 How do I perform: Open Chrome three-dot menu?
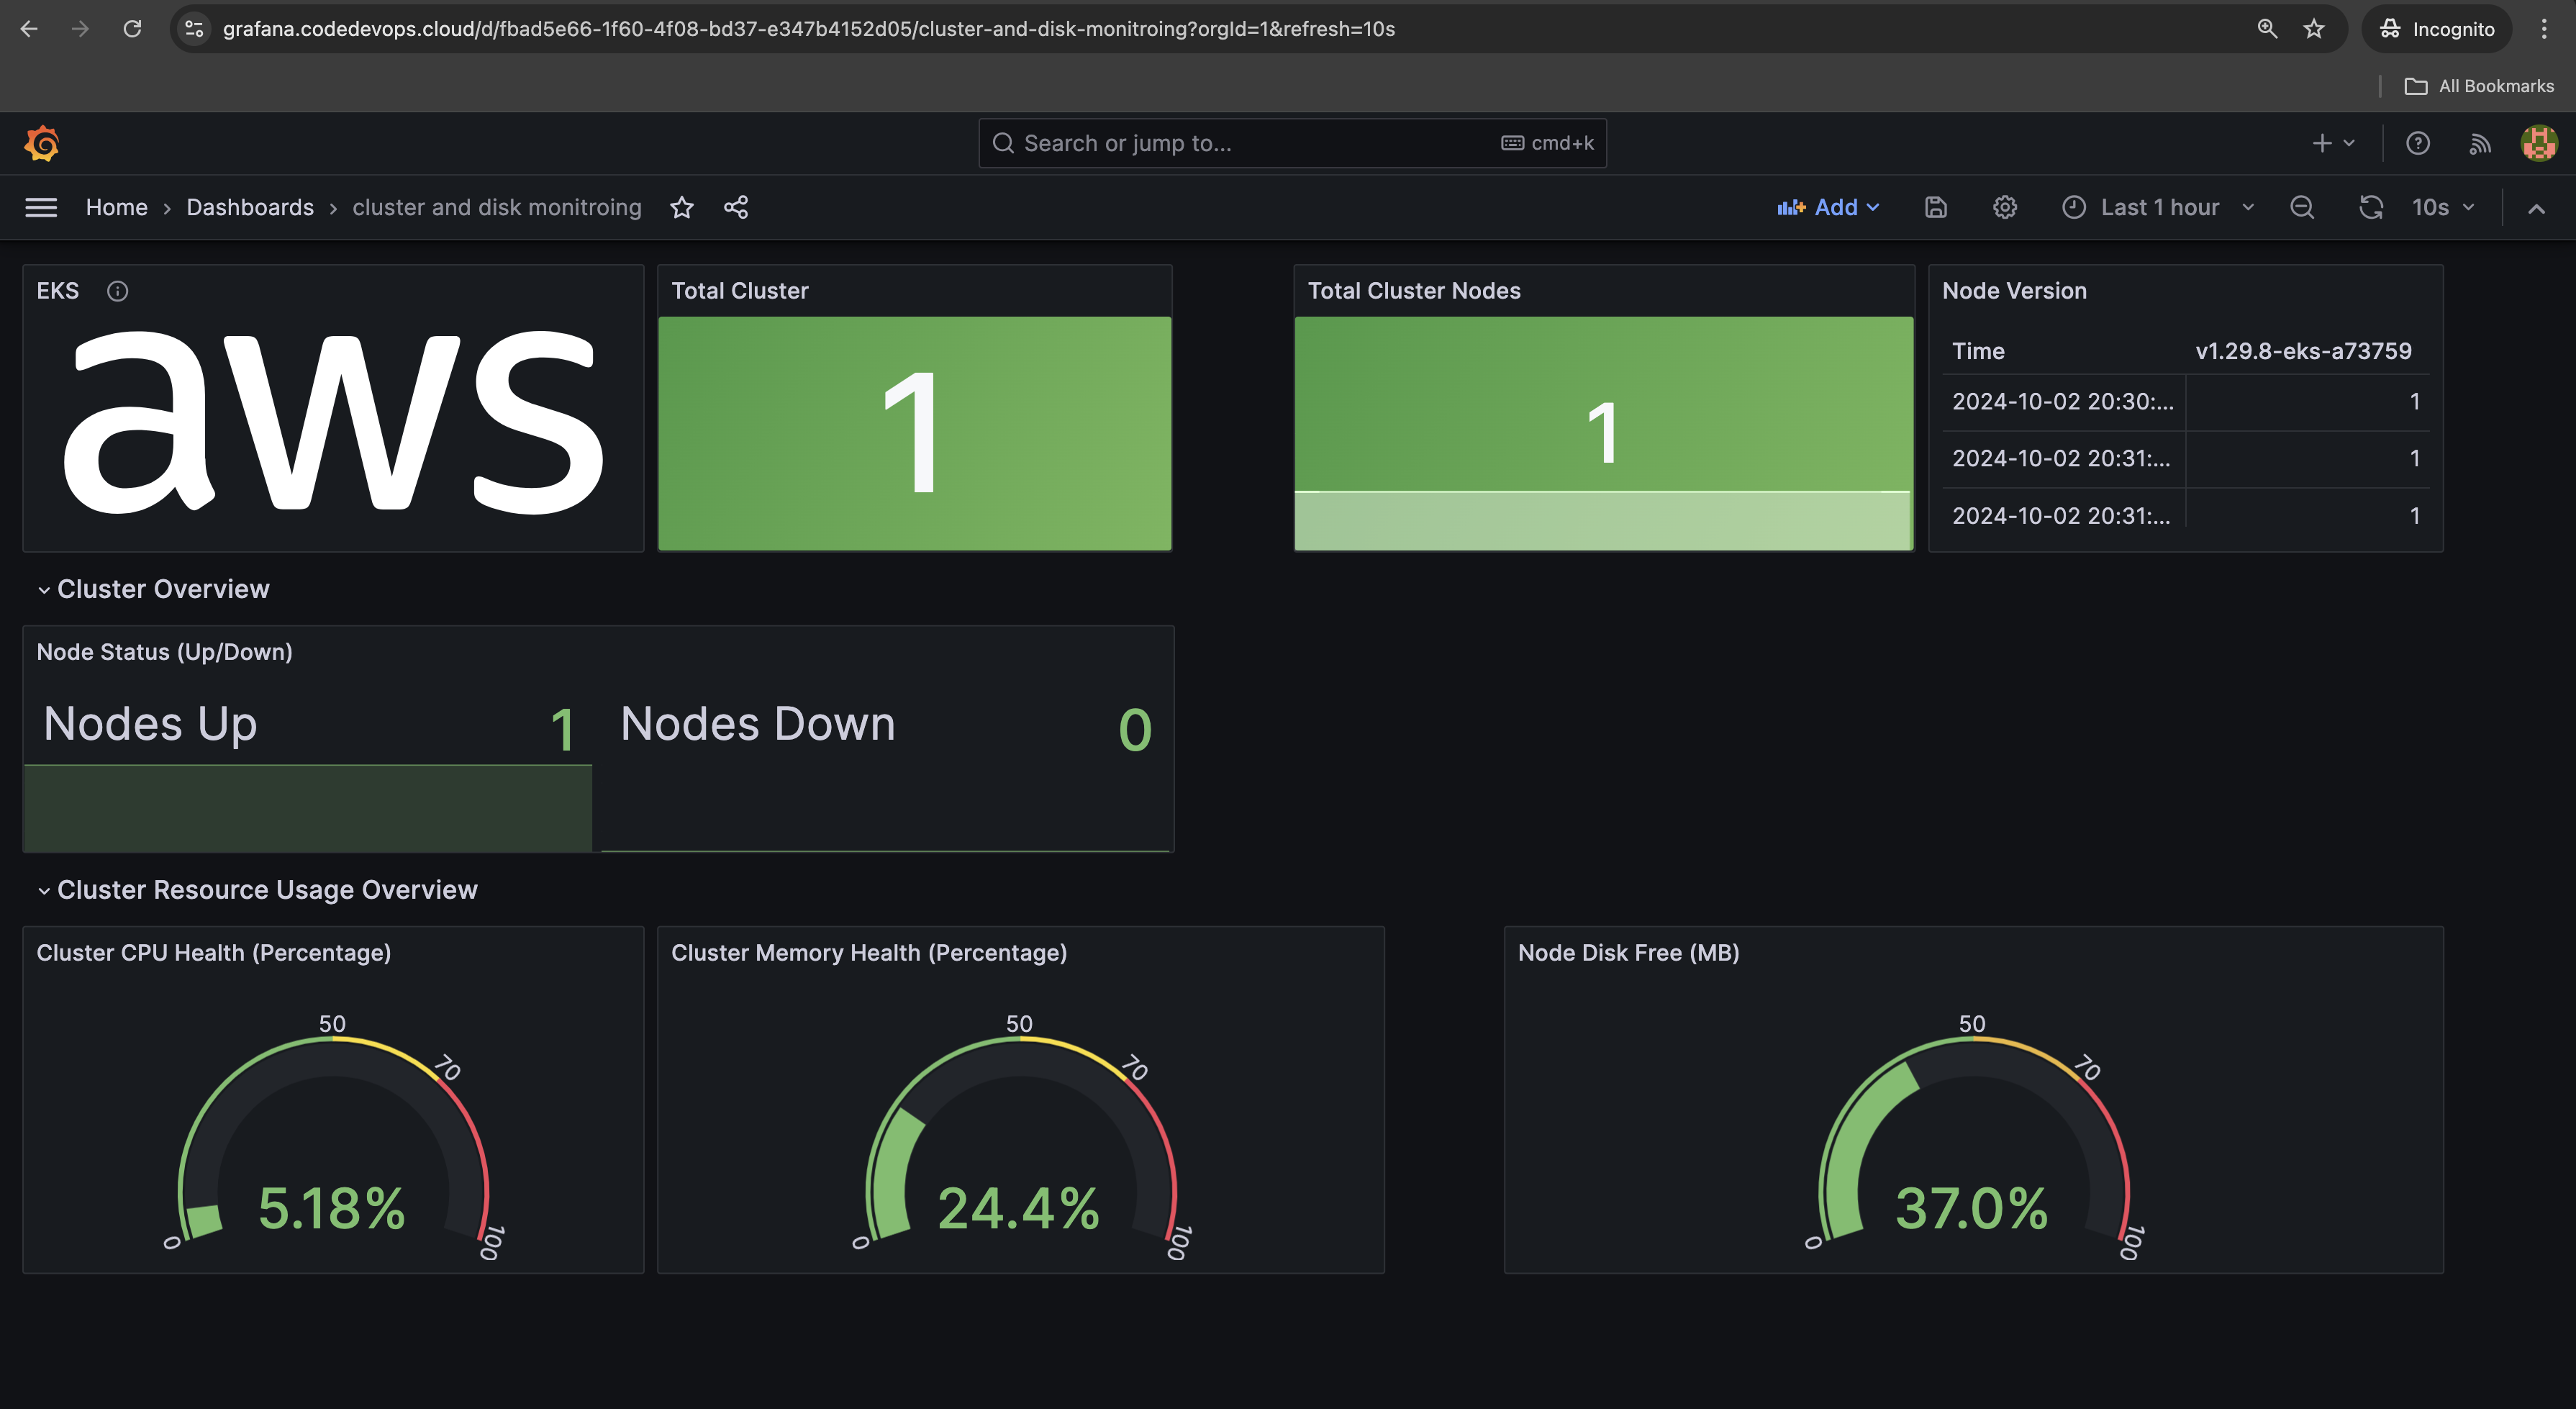pyautogui.click(x=2544, y=29)
